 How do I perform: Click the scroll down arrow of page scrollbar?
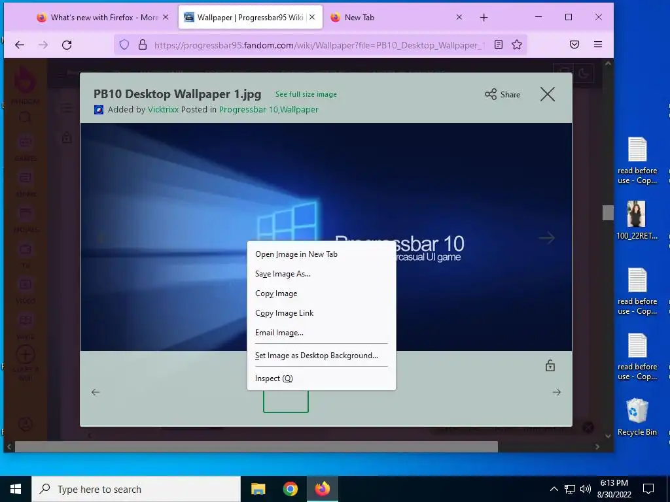[608, 436]
